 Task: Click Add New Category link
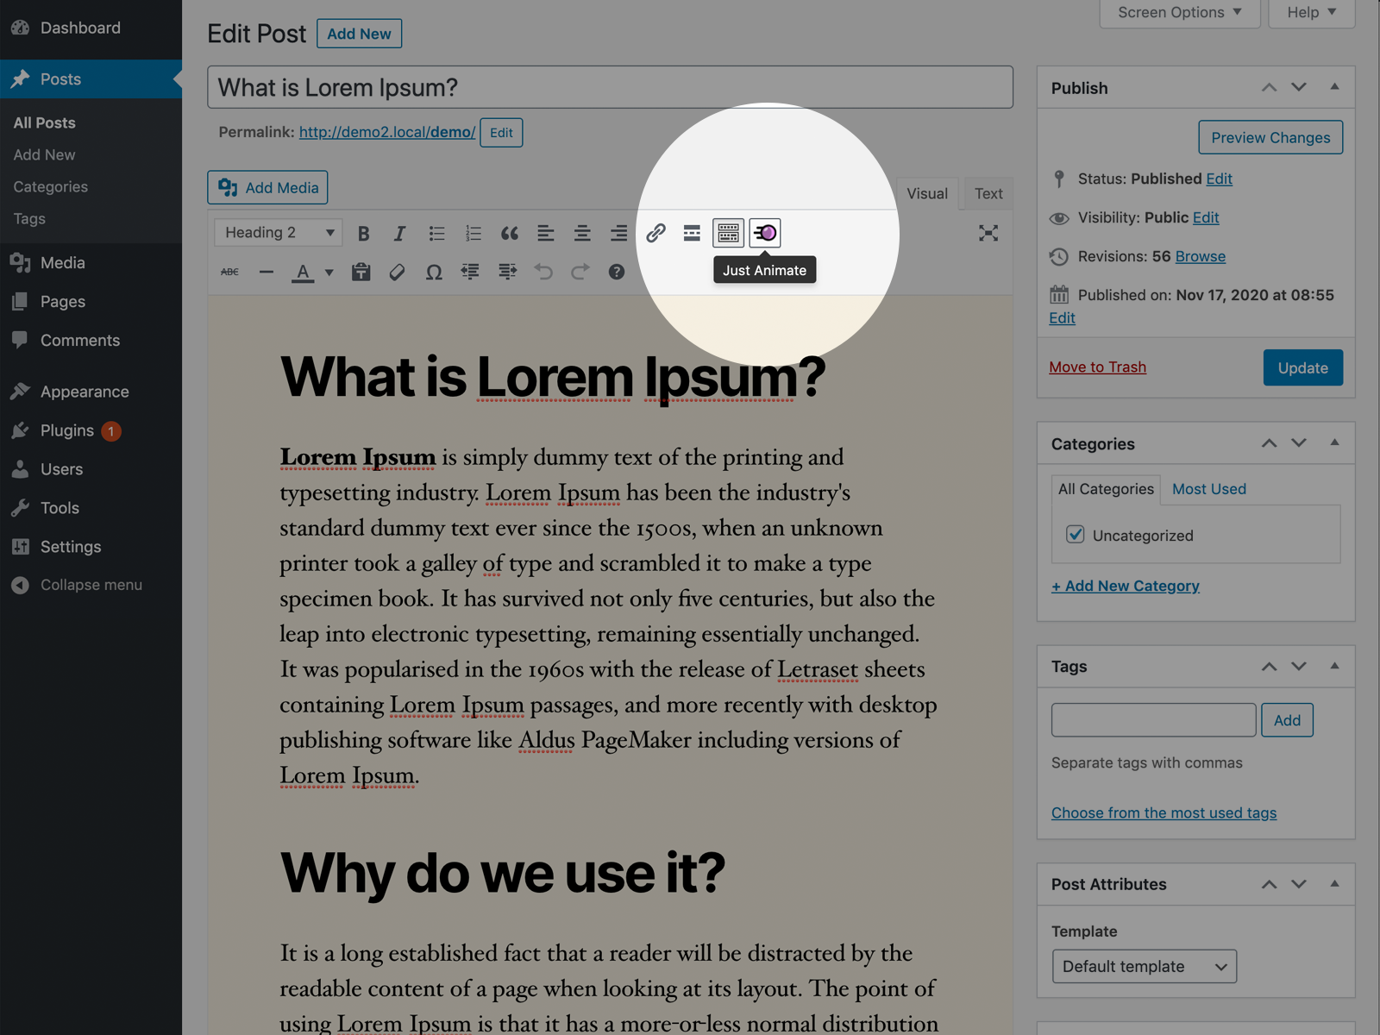click(x=1125, y=586)
